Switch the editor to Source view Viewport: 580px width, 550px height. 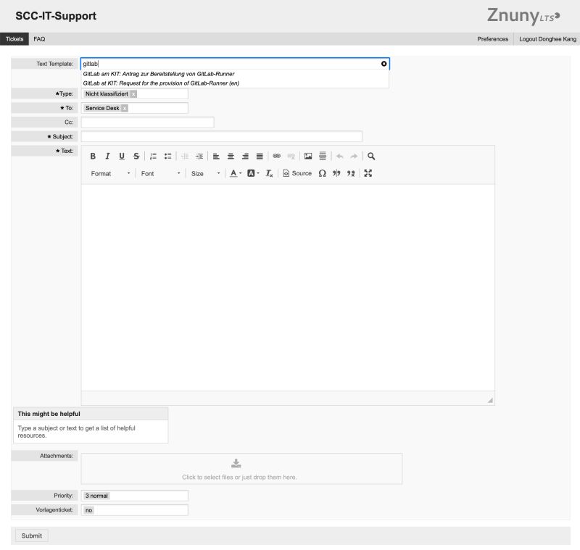(x=297, y=173)
